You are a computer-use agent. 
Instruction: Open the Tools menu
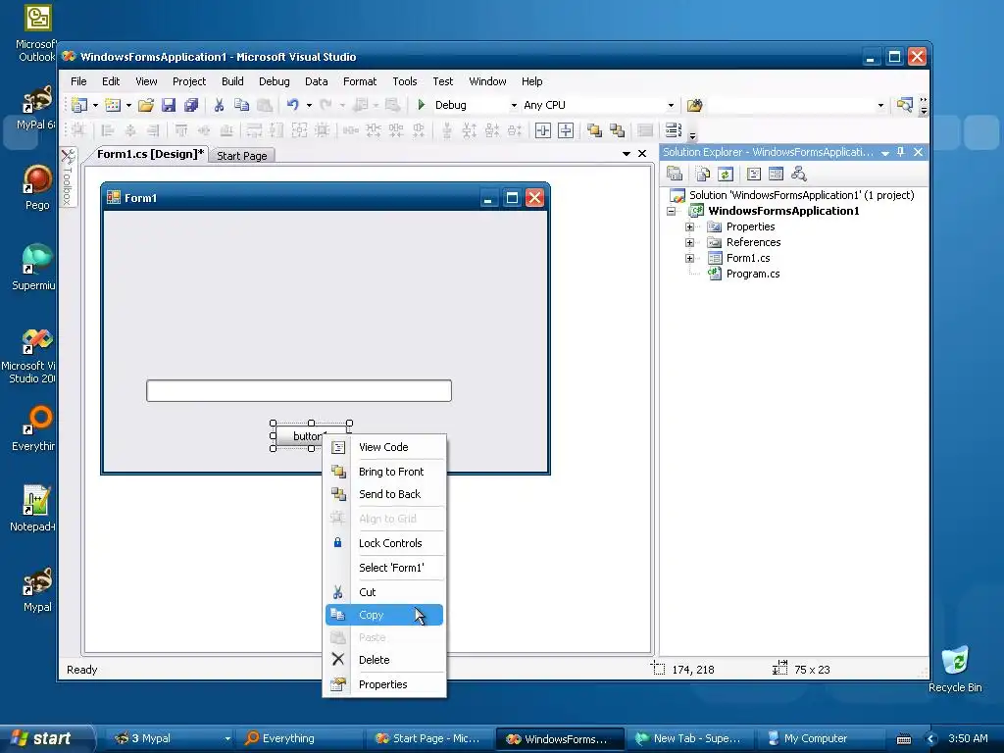click(405, 81)
